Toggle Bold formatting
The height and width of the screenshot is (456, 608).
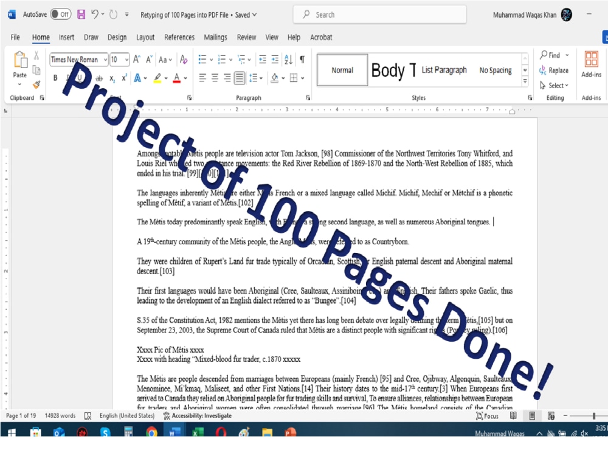point(55,78)
